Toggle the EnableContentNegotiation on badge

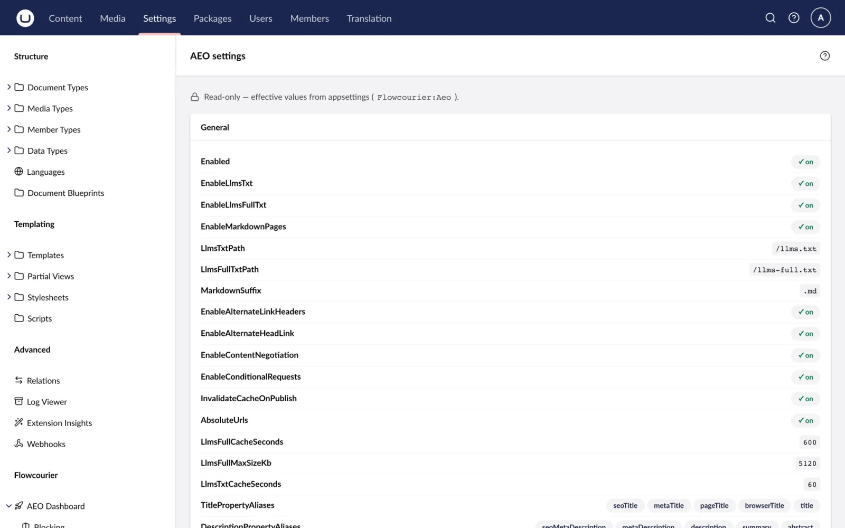point(805,355)
